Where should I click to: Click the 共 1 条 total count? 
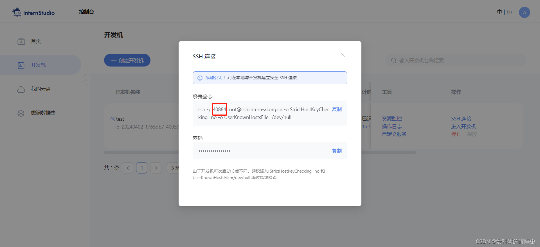click(x=112, y=168)
